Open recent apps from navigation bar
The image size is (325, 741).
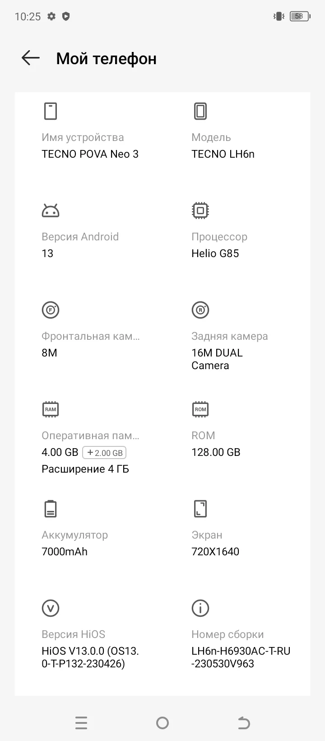click(81, 723)
